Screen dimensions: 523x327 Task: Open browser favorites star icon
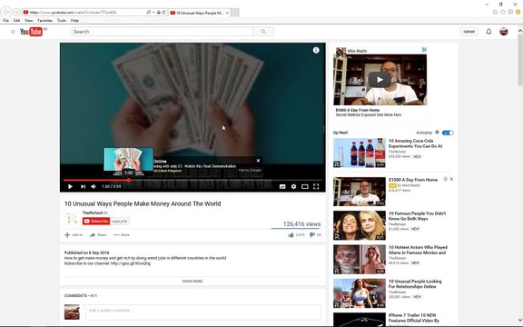[x=503, y=12]
